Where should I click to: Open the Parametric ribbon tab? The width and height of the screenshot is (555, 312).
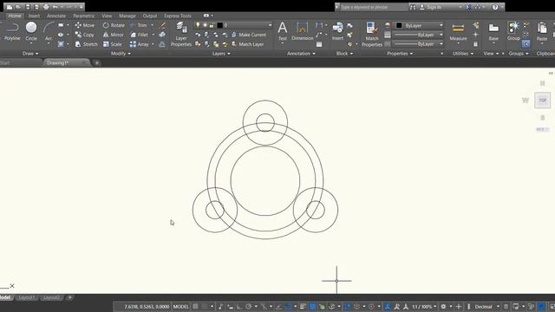[x=84, y=16]
